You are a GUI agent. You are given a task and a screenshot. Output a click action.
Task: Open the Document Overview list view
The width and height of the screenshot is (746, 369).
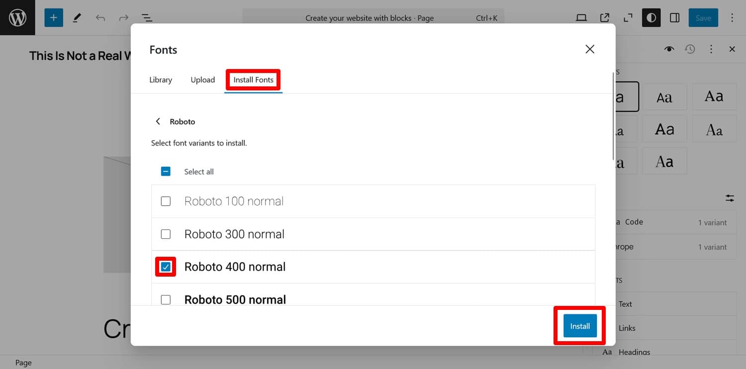[x=147, y=18]
